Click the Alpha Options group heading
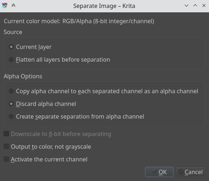 pyautogui.click(x=23, y=77)
